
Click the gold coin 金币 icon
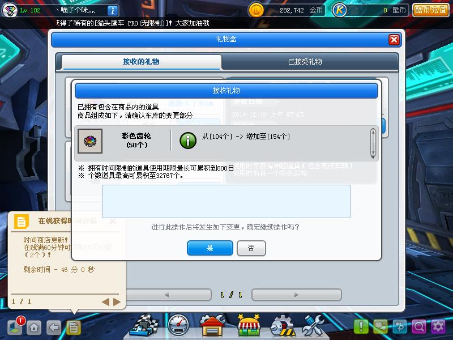256,10
